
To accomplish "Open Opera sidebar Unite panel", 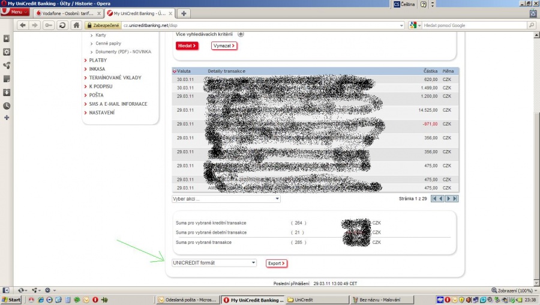I will tap(7, 65).
